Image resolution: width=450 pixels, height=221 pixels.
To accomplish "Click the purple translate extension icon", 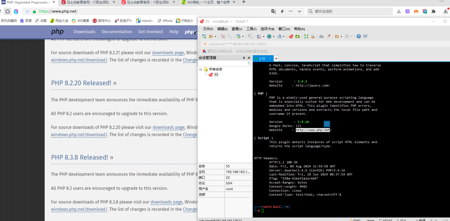I will click(x=408, y=11).
